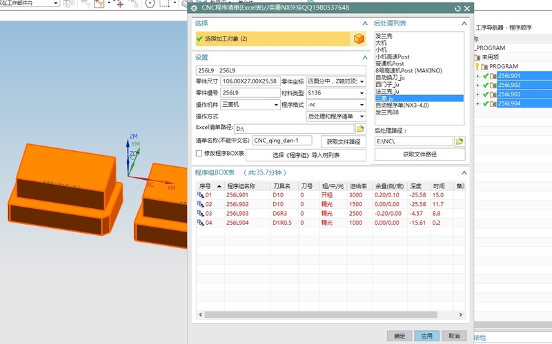
Task: Open the 零件坐标 dropdown
Action: (x=362, y=81)
